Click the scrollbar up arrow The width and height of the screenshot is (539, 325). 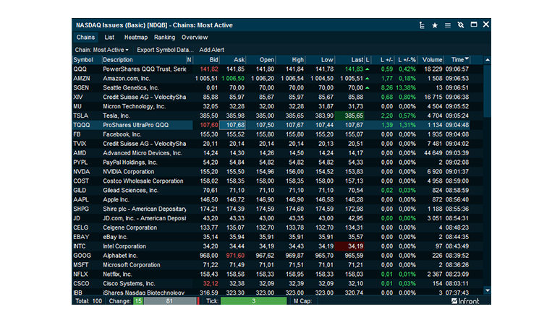(x=487, y=60)
